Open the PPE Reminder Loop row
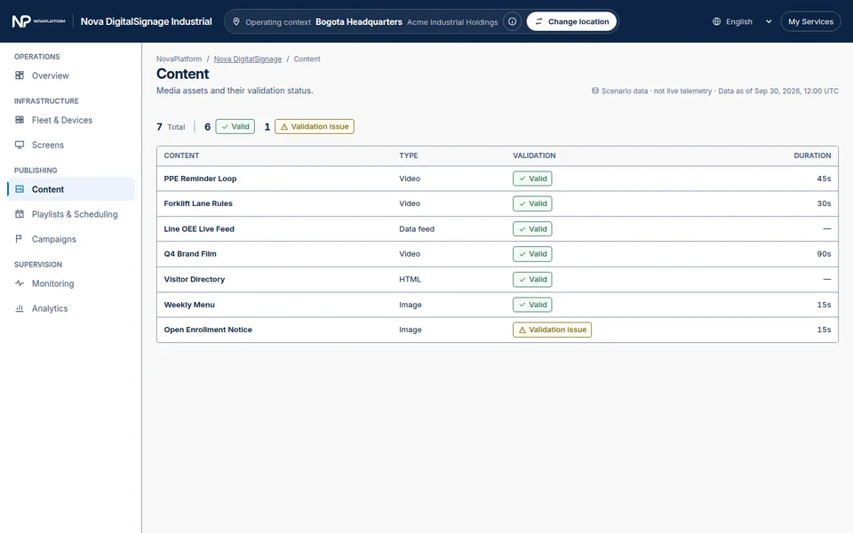Image resolution: width=853 pixels, height=533 pixels. click(498, 179)
